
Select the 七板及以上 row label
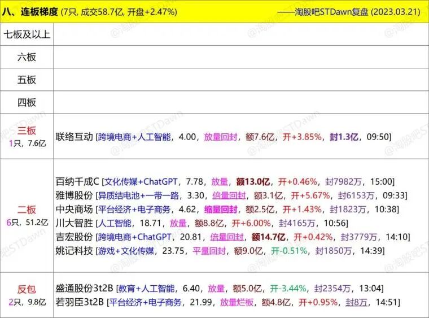tap(27, 34)
